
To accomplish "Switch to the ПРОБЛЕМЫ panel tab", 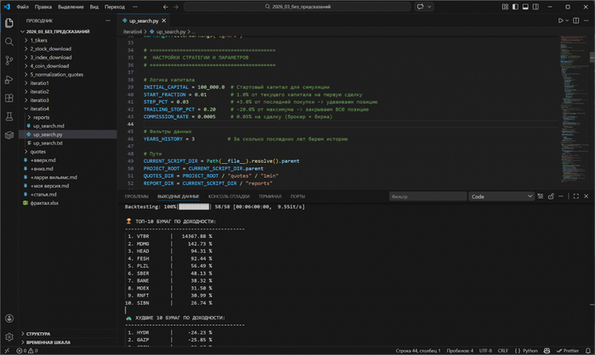I will point(137,196).
